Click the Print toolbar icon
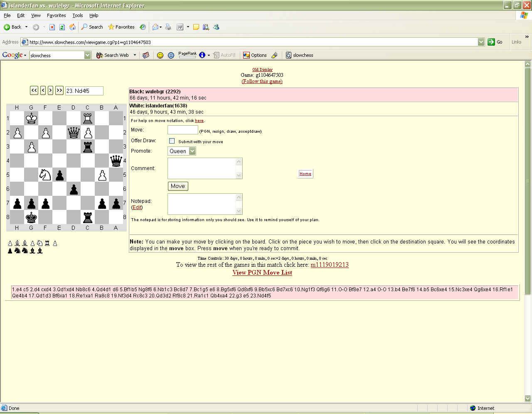 (x=168, y=27)
